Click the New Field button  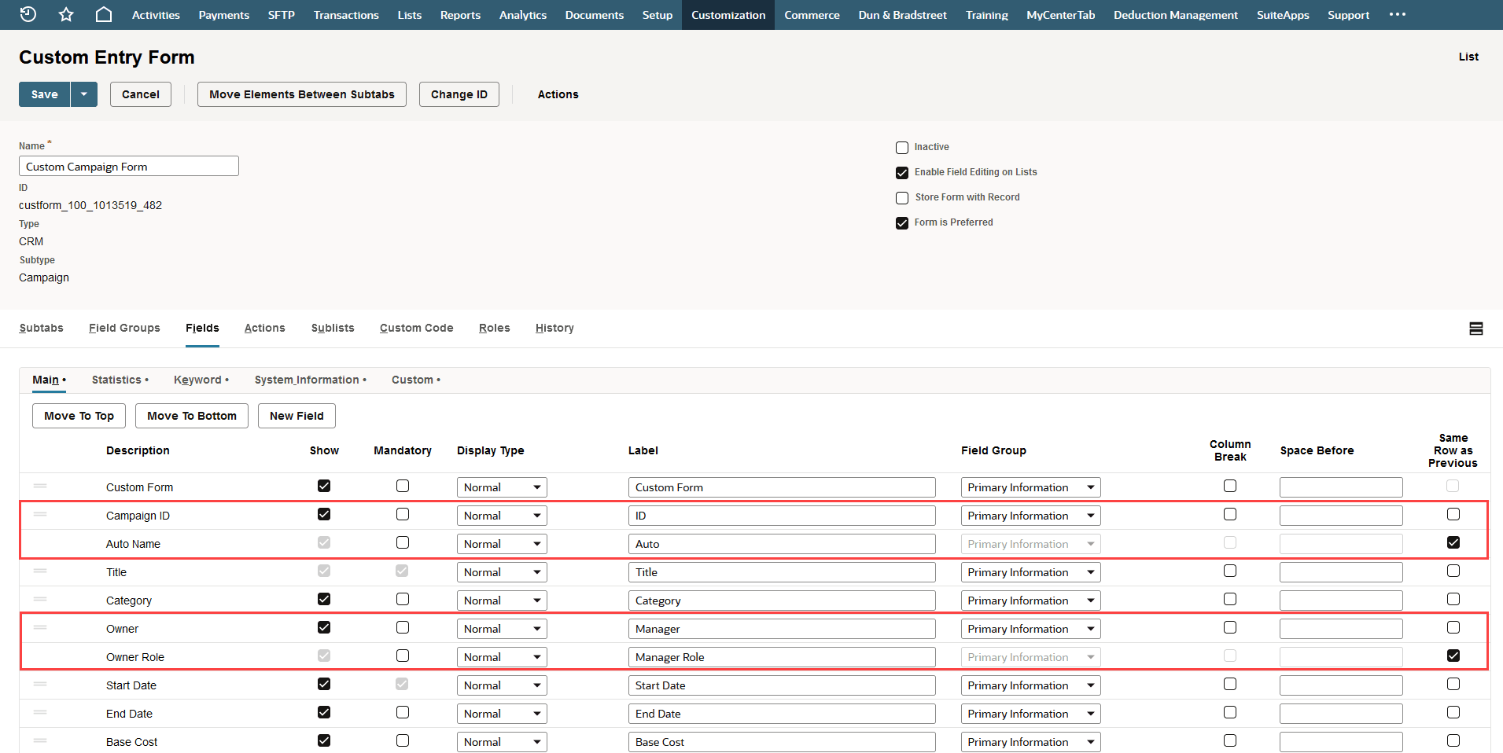(297, 415)
